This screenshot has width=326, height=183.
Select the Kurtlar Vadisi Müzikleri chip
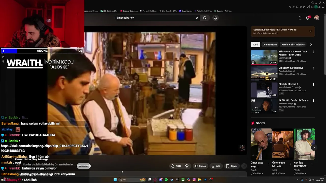(293, 44)
